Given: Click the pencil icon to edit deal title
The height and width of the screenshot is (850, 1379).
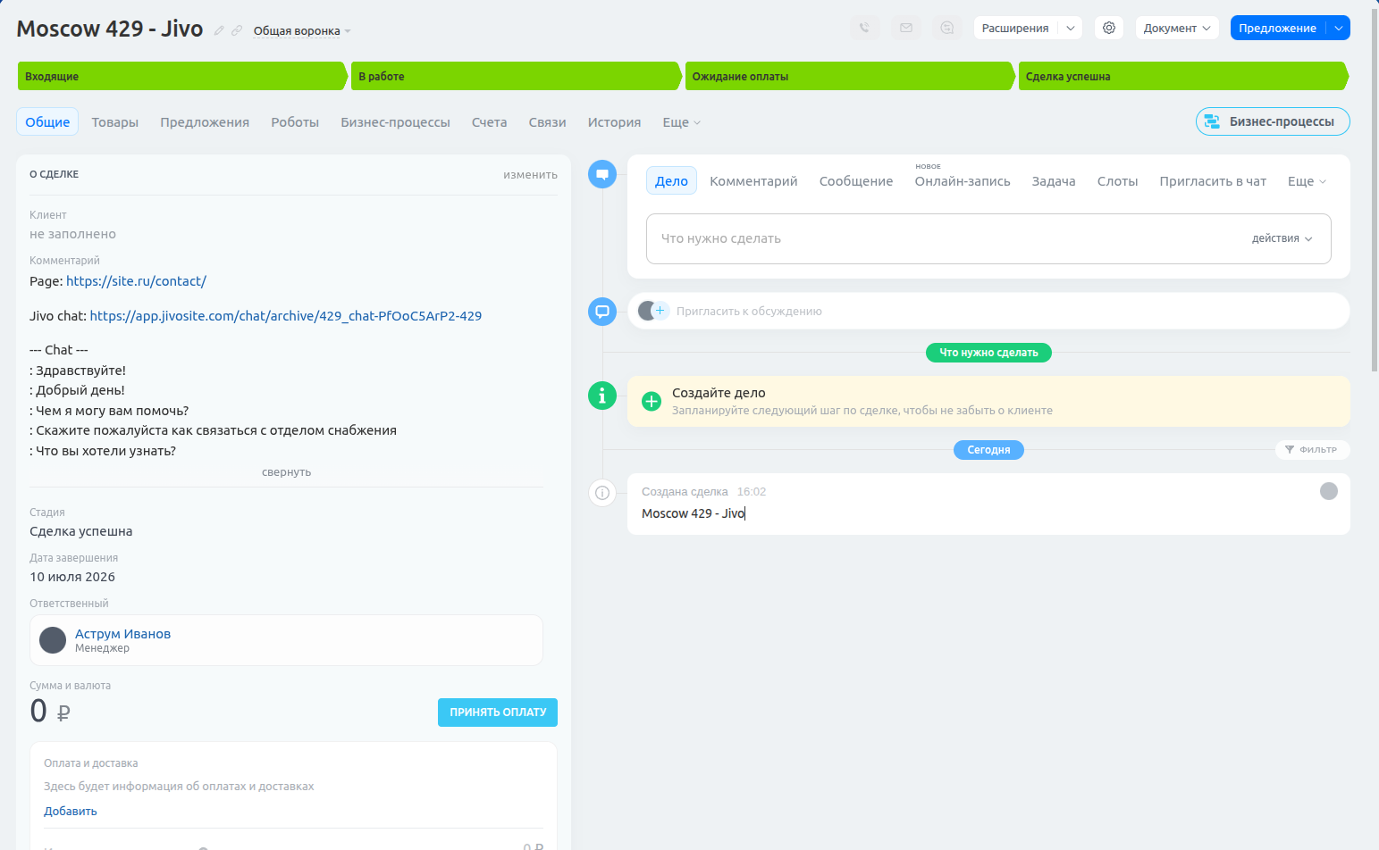Looking at the screenshot, I should coord(219,30).
